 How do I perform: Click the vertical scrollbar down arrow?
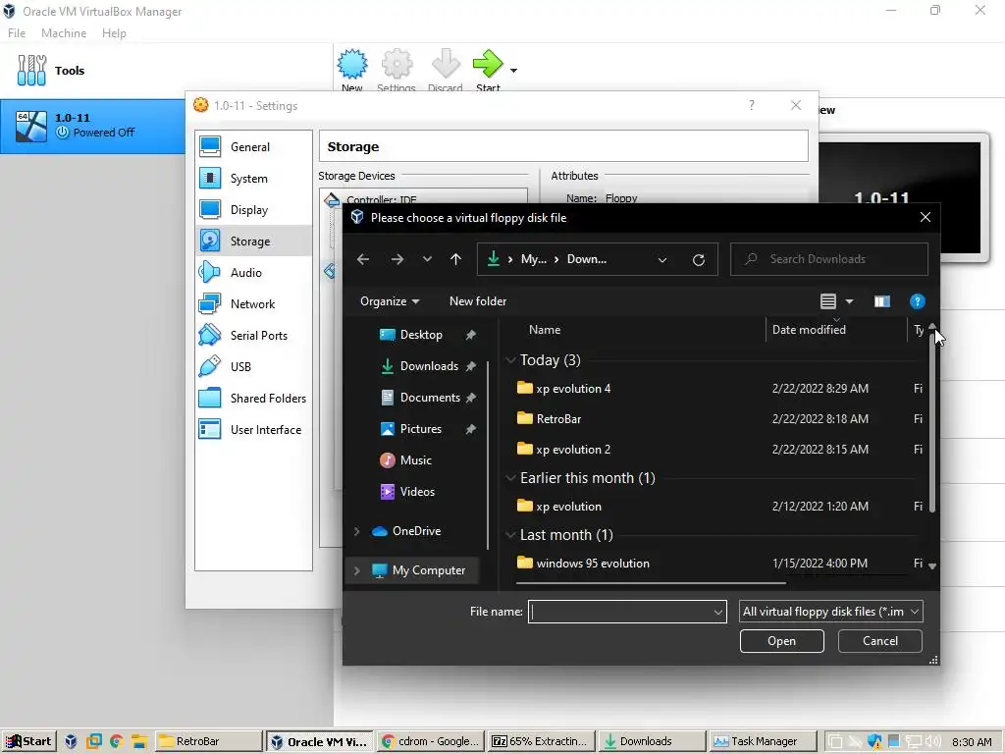pyautogui.click(x=932, y=566)
